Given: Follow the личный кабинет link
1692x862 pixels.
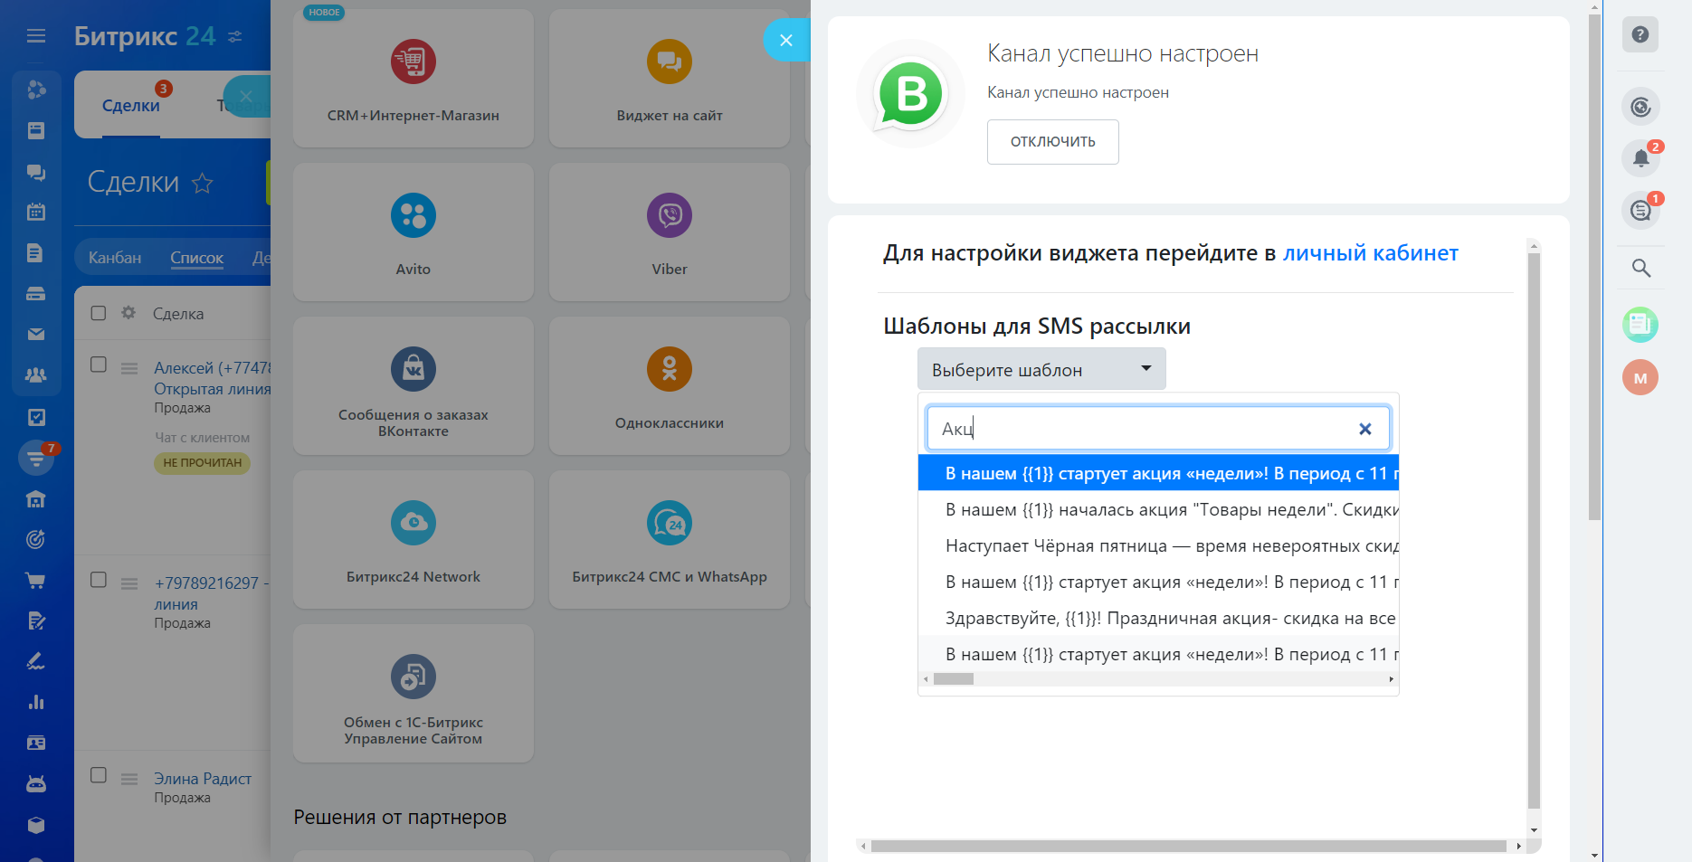Looking at the screenshot, I should tap(1370, 253).
